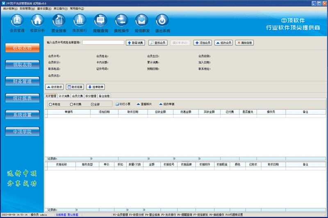The width and height of the screenshot is (328, 218).
Task: Click 添加会员 add member button
Action: pos(203,43)
